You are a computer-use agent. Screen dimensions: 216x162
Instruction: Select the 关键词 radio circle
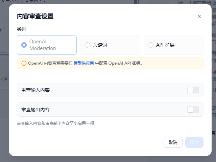click(87, 45)
